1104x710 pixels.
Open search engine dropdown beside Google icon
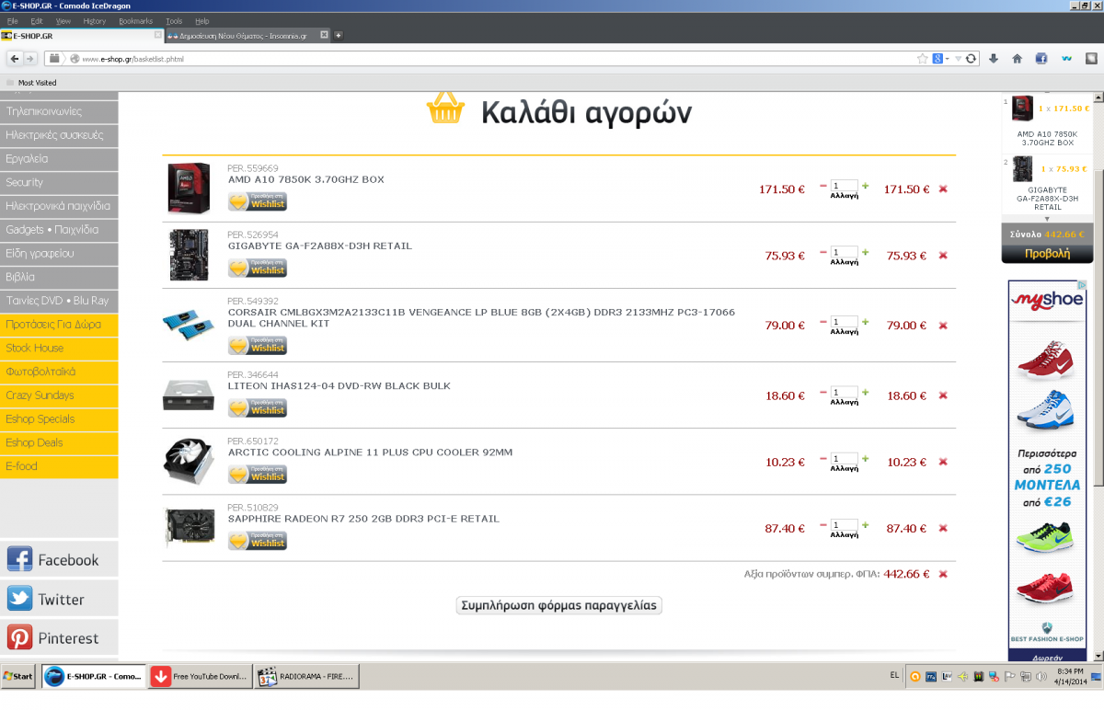point(948,58)
